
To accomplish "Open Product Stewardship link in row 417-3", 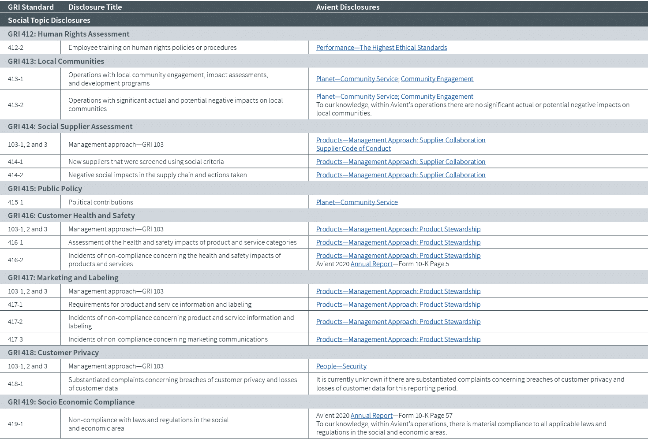I will pyautogui.click(x=398, y=339).
